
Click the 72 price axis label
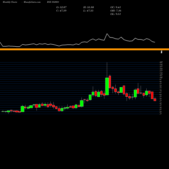[x=161, y=90]
